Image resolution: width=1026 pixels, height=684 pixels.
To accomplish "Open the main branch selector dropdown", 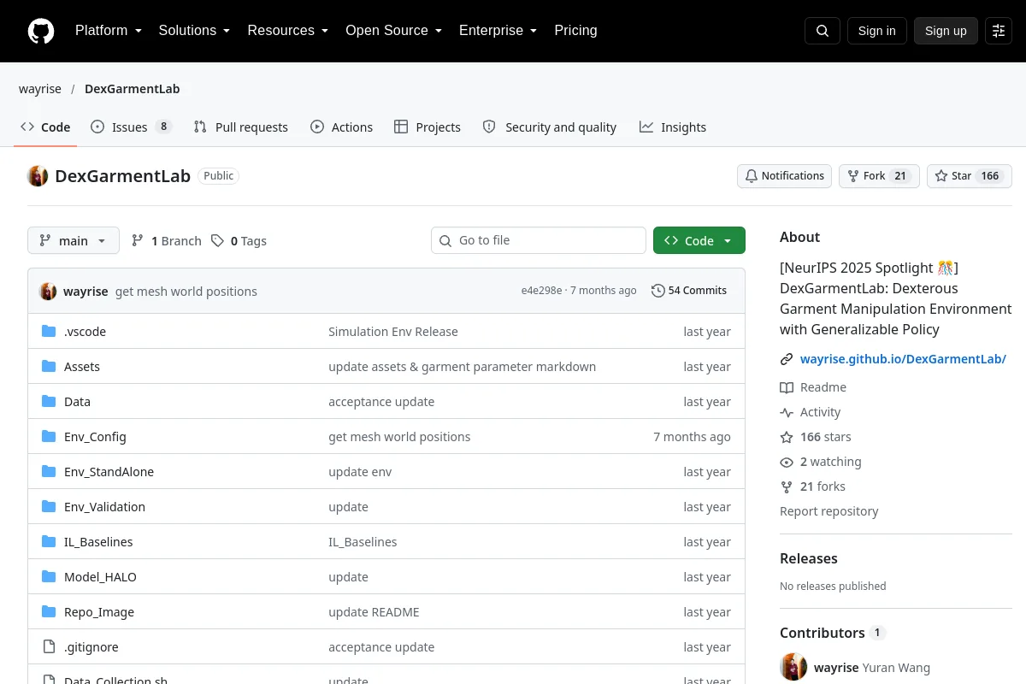I will pyautogui.click(x=74, y=241).
